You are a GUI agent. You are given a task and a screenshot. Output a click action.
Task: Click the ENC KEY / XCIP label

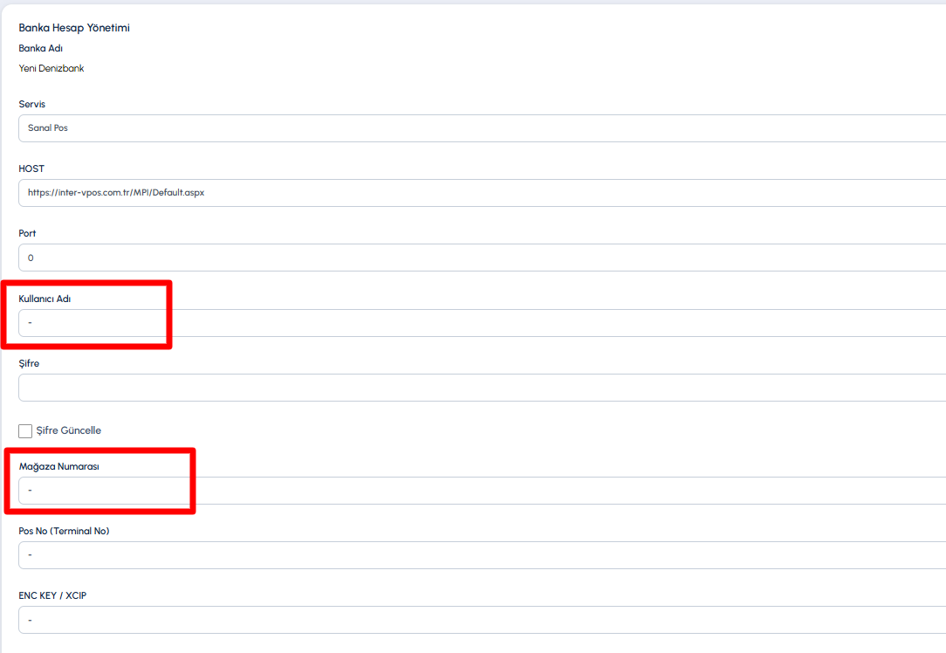(52, 595)
